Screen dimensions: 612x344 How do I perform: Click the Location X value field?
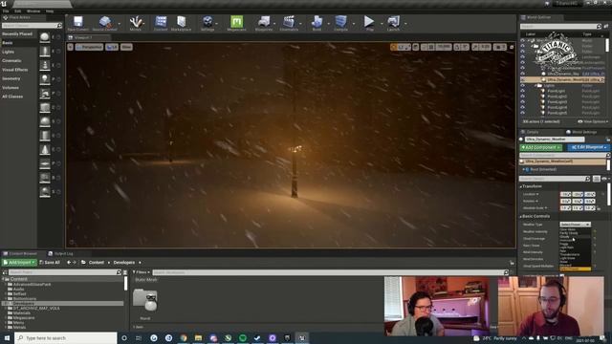(x=565, y=194)
